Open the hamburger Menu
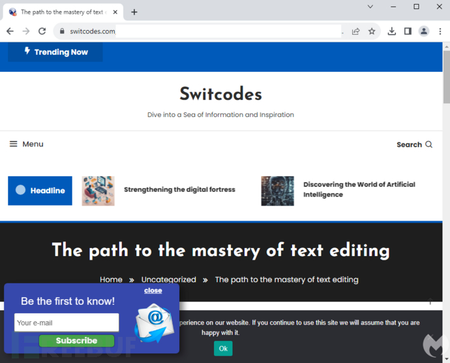The width and height of the screenshot is (450, 363). point(26,144)
